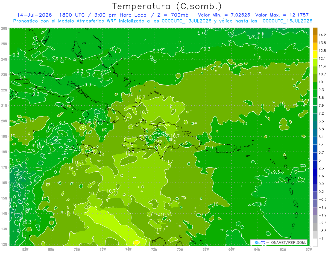Screen dimensions: 328x253
Task: Click the yellow hot spot near 12N on the map
Action: (136, 242)
